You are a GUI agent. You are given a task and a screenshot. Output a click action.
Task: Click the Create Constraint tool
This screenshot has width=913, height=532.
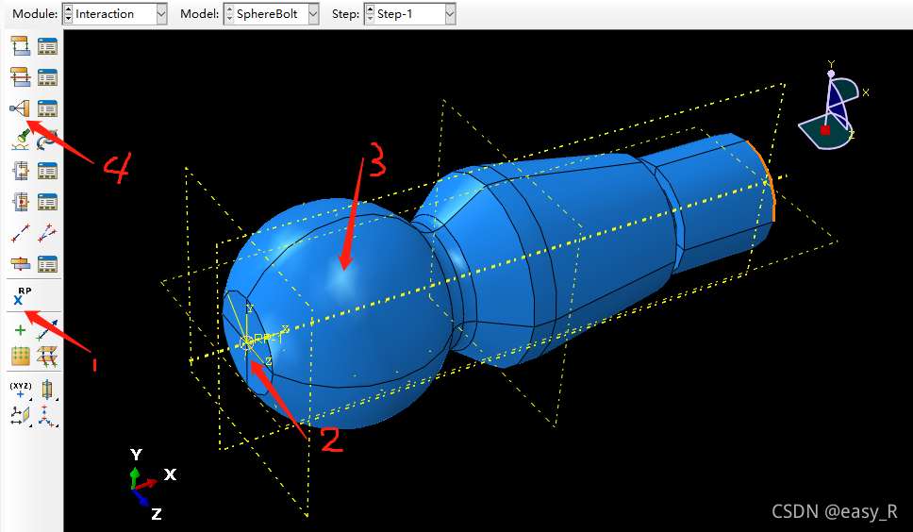pyautogui.click(x=20, y=108)
